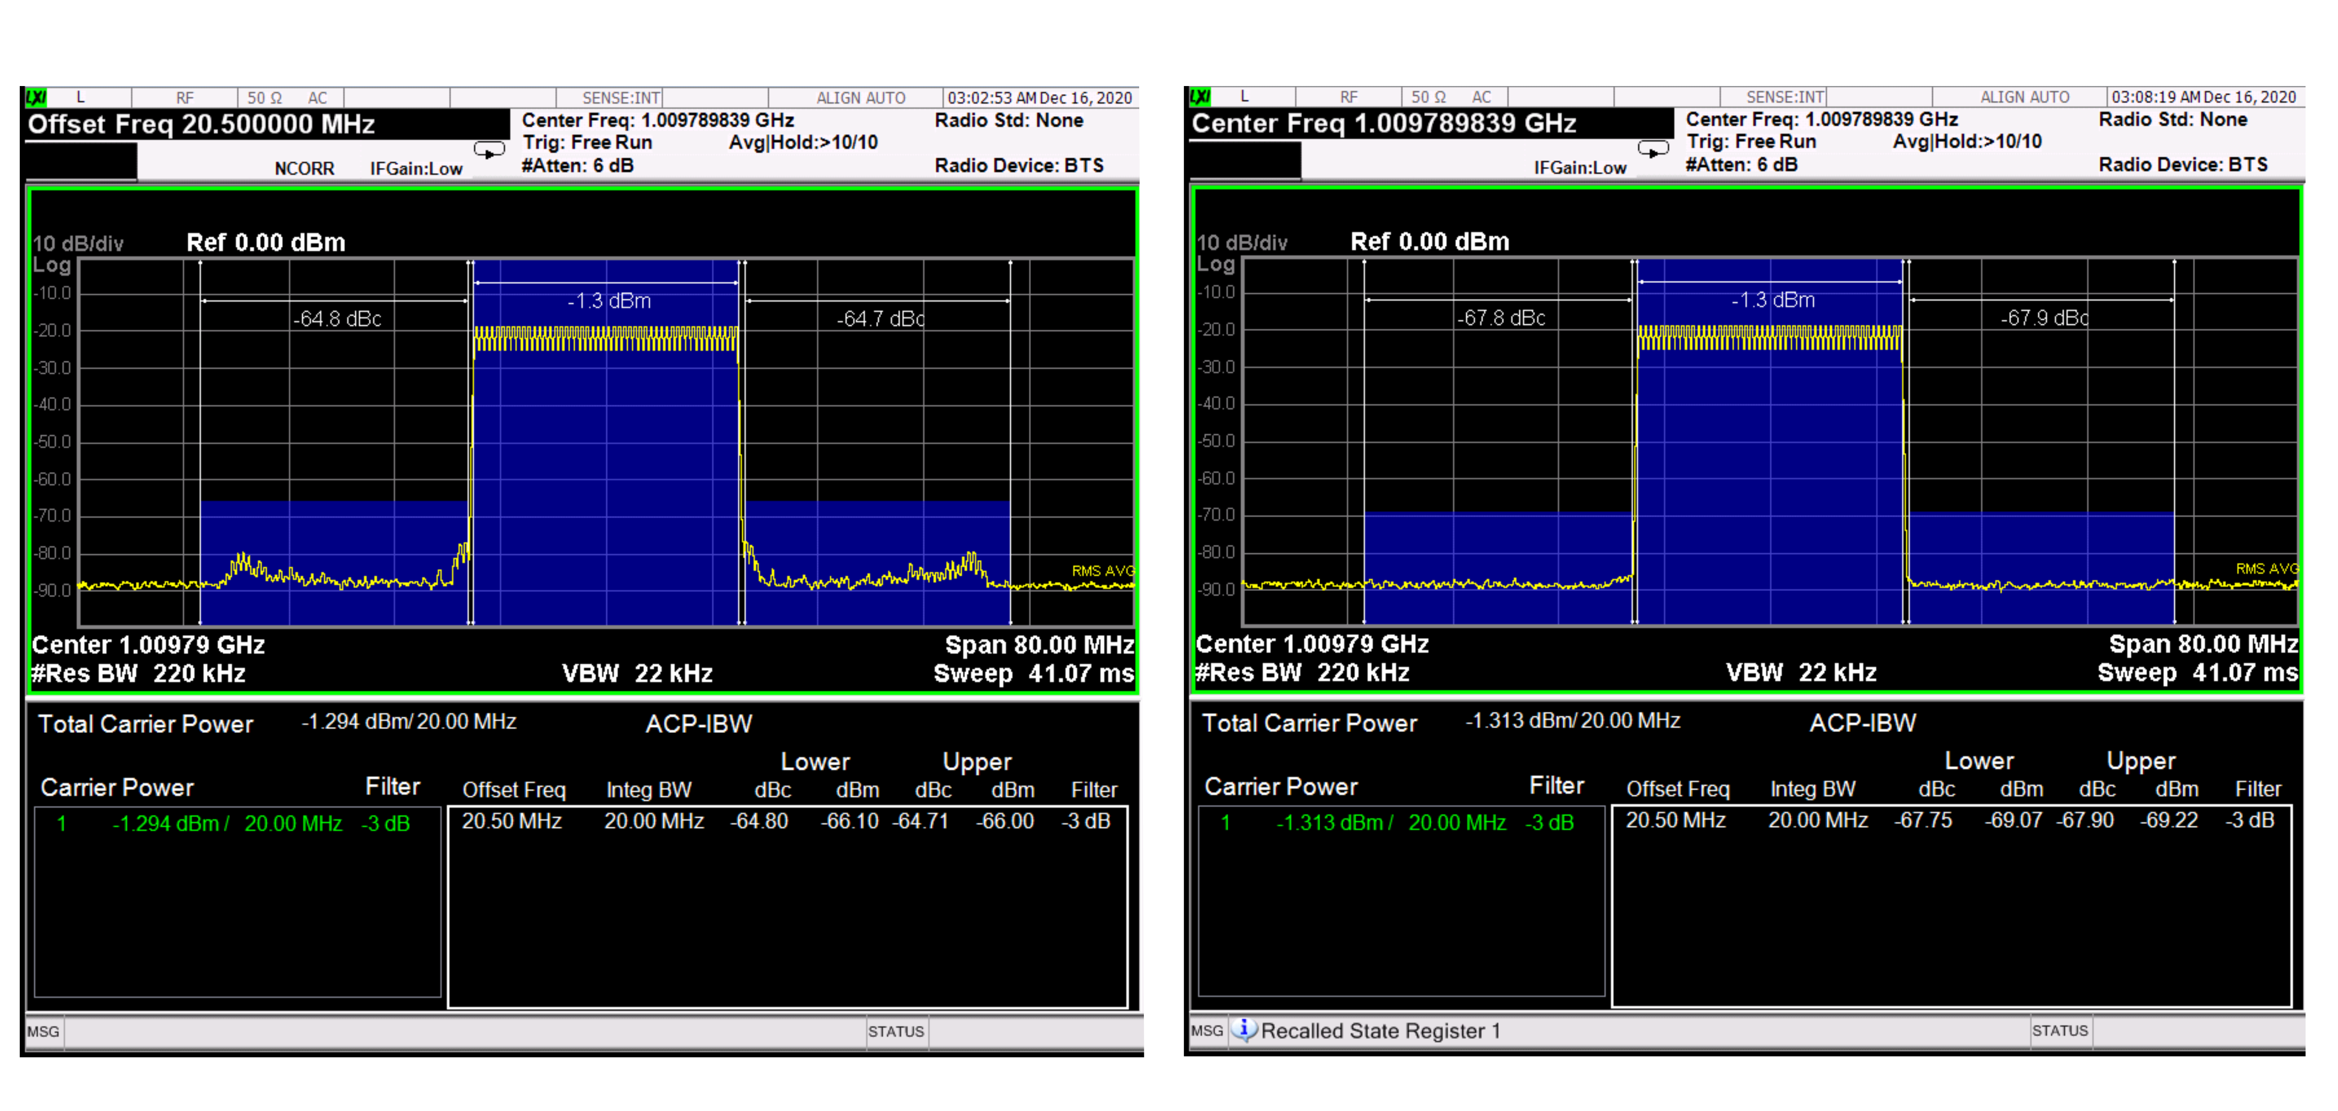This screenshot has width=2338, height=1111.
Task: Click the LXI icon in right analyzer
Action: point(1200,96)
